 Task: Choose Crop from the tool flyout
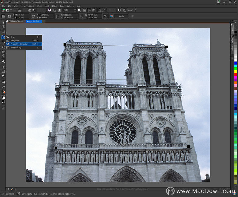point(24,37)
